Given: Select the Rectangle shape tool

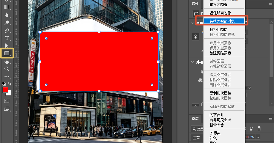Looking at the screenshot, I should tap(7, 53).
